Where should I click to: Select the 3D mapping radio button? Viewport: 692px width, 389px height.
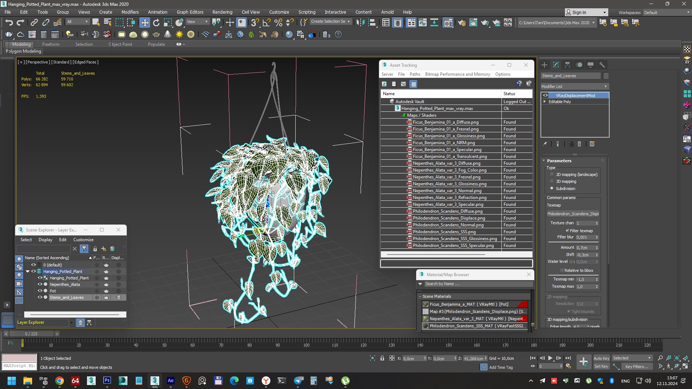(x=552, y=181)
